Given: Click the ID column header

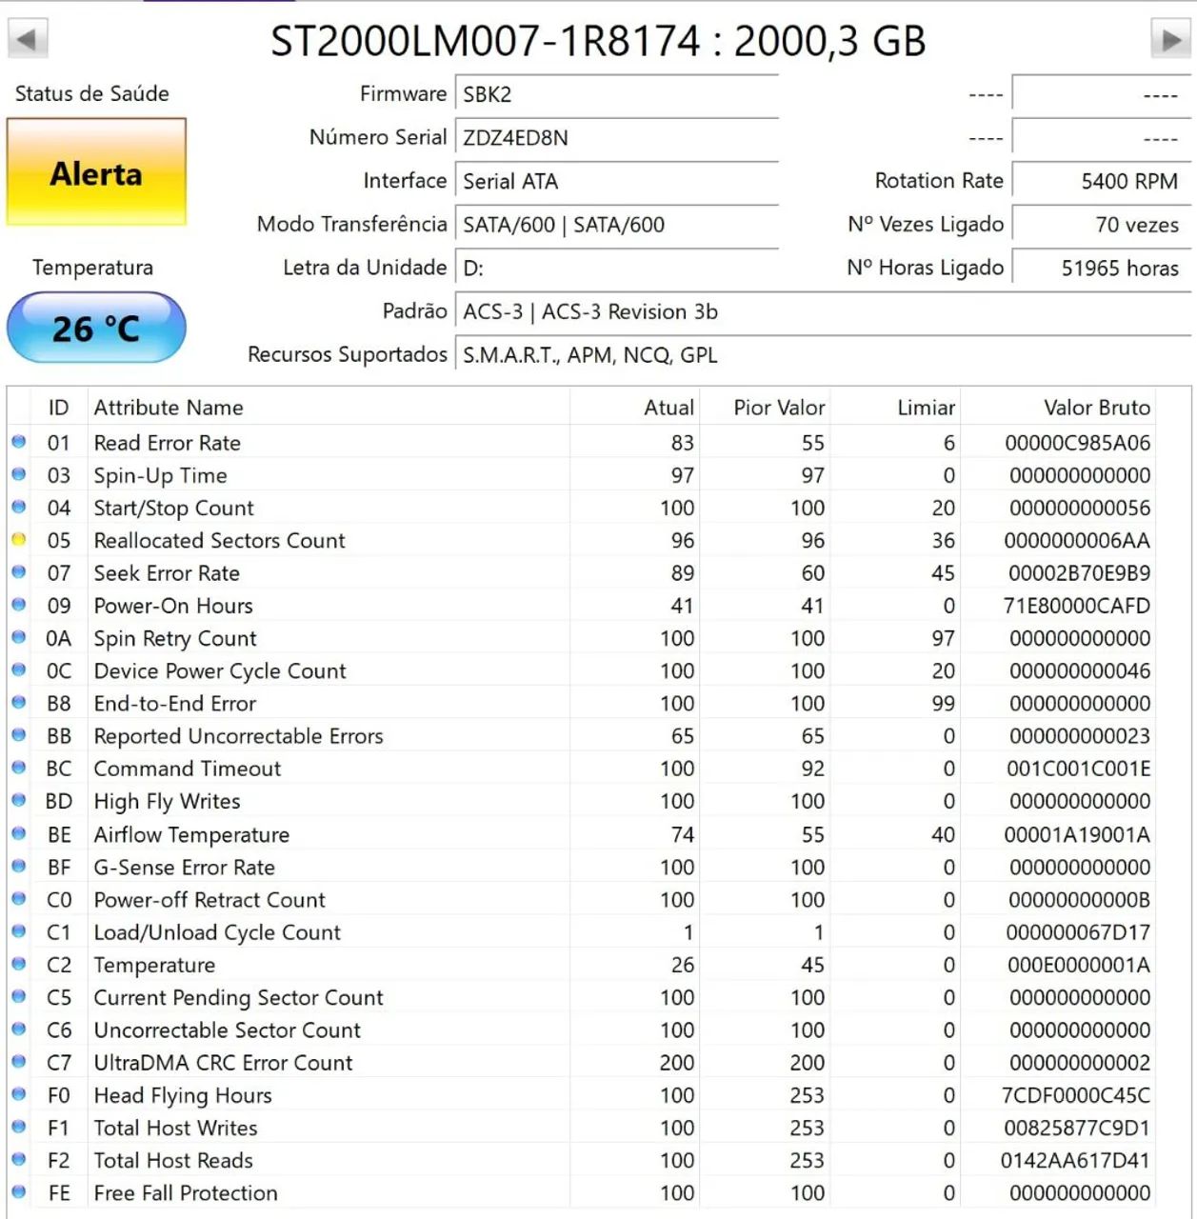Looking at the screenshot, I should point(59,408).
